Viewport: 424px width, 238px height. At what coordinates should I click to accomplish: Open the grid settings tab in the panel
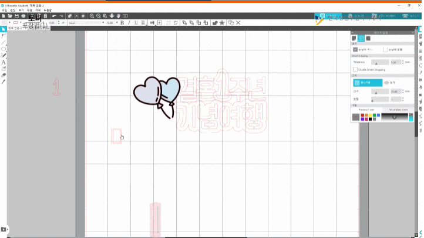click(x=361, y=38)
